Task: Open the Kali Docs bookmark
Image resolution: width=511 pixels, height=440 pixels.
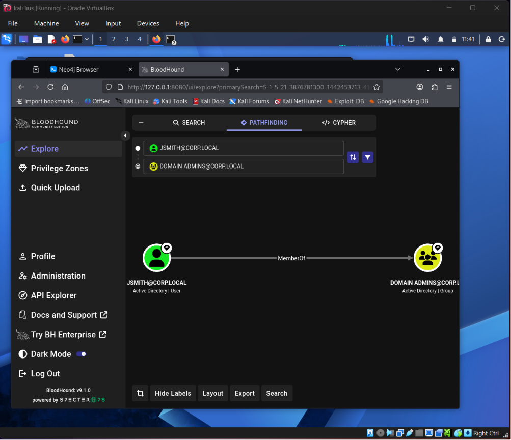Action: tap(208, 101)
